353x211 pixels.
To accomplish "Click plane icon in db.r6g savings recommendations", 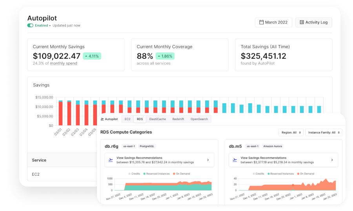I will [x=111, y=160].
